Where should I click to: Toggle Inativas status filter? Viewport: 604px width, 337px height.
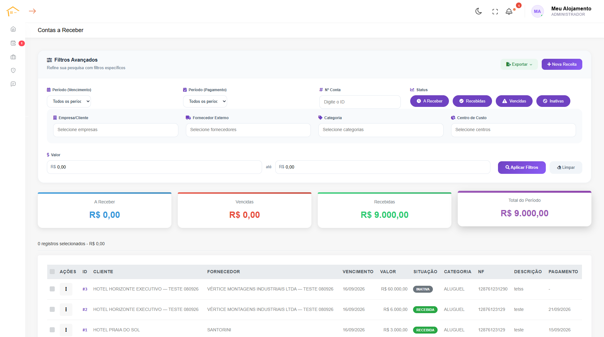coord(553,101)
